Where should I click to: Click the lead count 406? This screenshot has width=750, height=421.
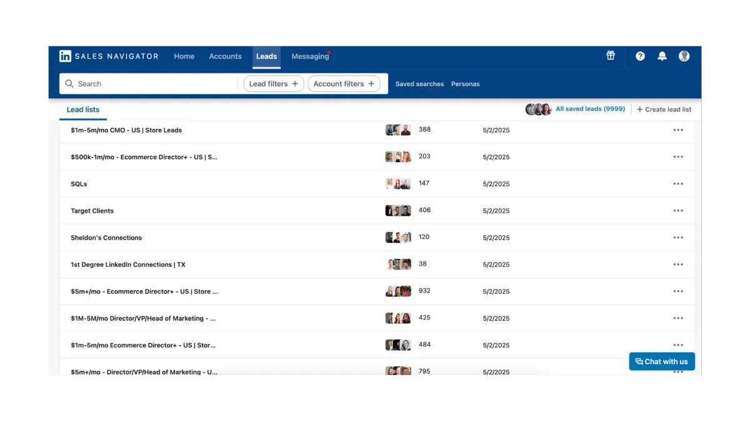[x=424, y=210]
